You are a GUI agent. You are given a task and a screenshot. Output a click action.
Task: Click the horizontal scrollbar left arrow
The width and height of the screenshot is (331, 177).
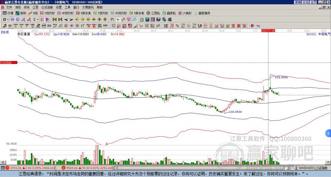tap(116, 168)
